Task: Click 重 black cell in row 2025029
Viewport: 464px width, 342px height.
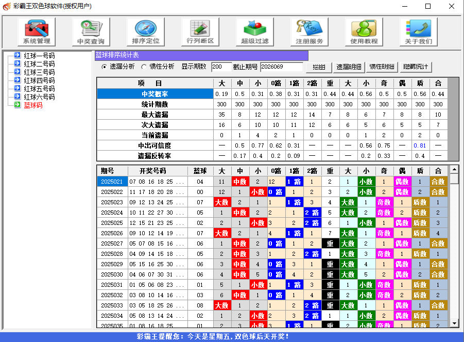Action: pyautogui.click(x=330, y=264)
